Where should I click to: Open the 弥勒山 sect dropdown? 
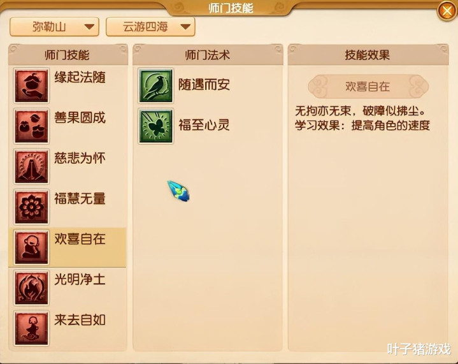coord(54,27)
